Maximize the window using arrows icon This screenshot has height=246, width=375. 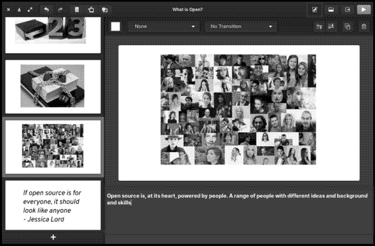click(x=30, y=9)
